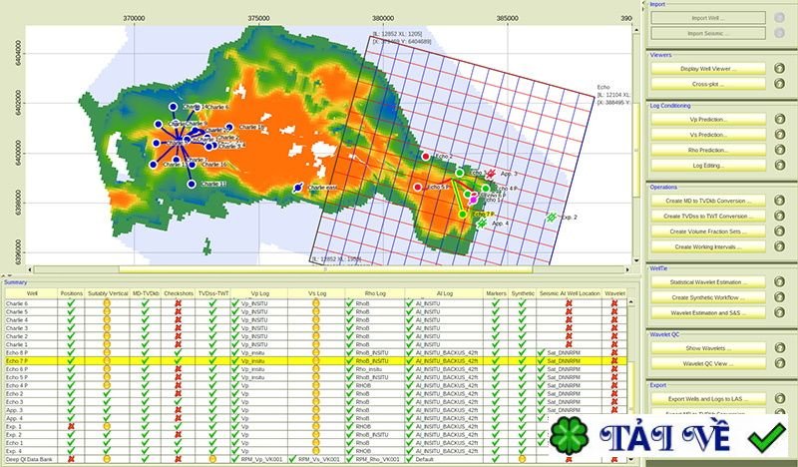Image resolution: width=798 pixels, height=467 pixels.
Task: Open the Cross-plot tool
Action: point(708,84)
